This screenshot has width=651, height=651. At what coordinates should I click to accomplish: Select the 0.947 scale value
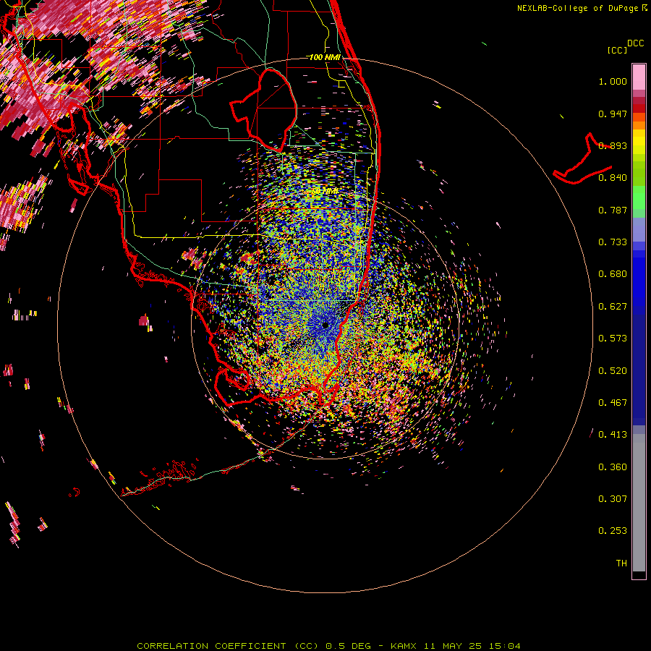click(x=613, y=114)
